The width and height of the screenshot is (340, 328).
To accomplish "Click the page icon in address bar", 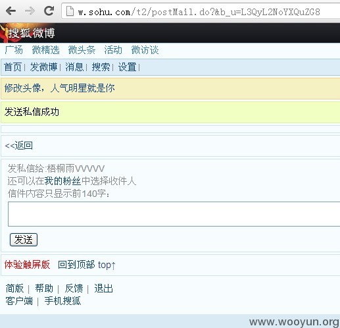I will 70,11.
